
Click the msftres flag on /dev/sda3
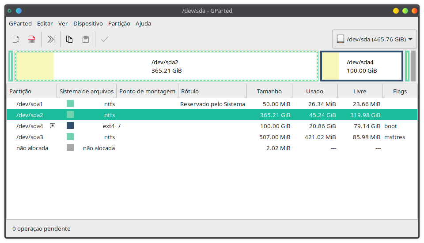394,136
